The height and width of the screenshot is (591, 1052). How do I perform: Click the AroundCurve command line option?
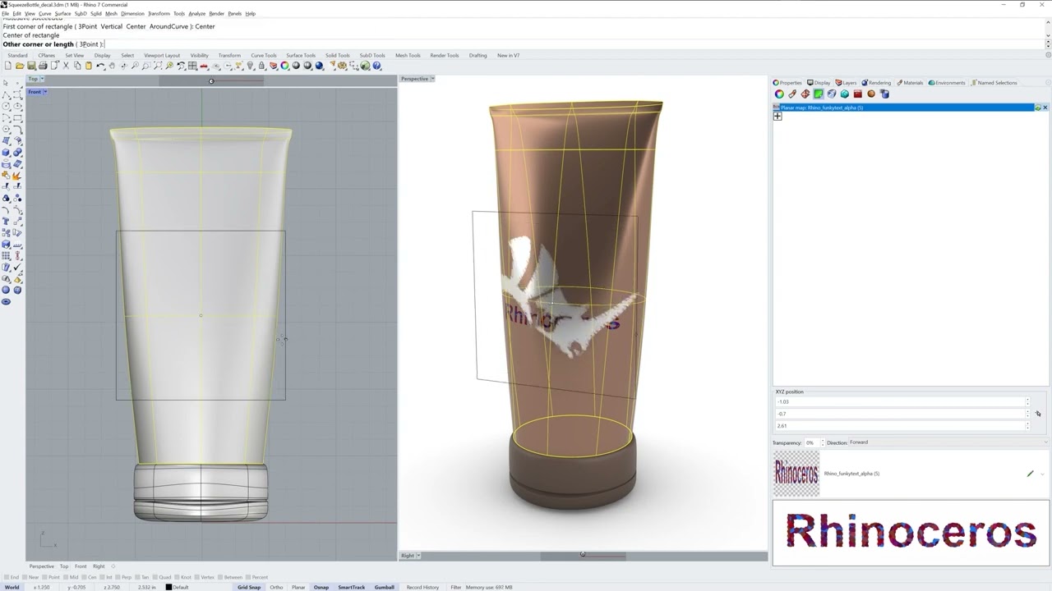pyautogui.click(x=170, y=26)
